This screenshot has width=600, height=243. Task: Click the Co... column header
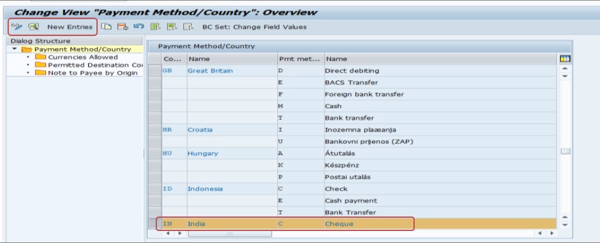(174, 59)
